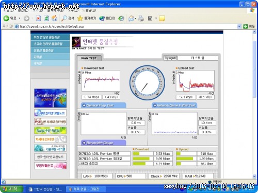
Task: Click the Internet speed test logo image
Action: [x=76, y=42]
